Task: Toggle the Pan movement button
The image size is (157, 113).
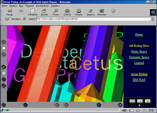Action: [x=4, y=73]
